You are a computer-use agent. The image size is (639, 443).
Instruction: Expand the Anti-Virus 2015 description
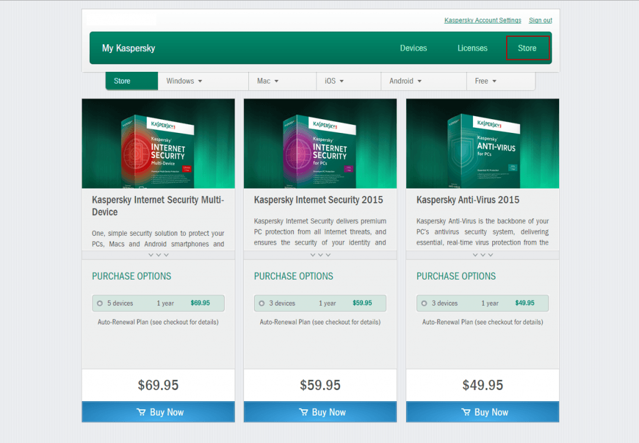[x=482, y=255]
